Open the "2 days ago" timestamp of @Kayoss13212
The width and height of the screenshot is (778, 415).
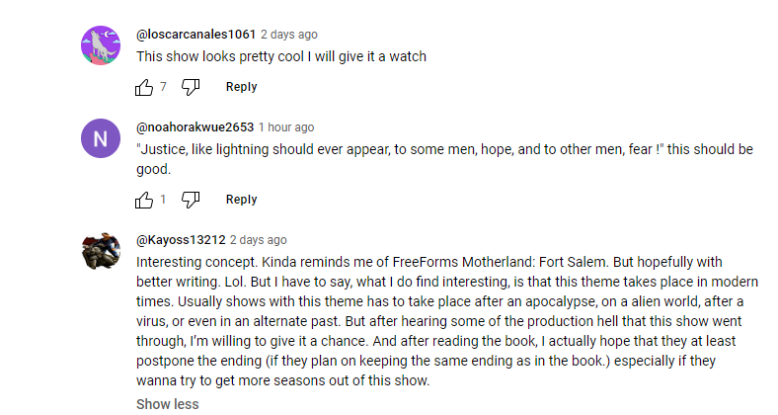coord(259,240)
